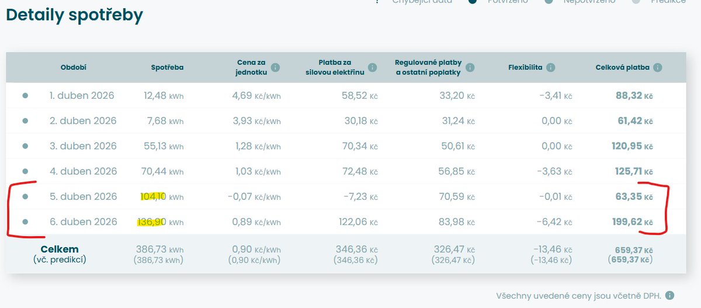The image size is (701, 308).
Task: Click status dot for 1. duben 2026
Action: [25, 95]
